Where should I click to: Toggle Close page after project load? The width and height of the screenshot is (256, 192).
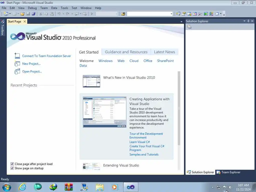click(12, 164)
